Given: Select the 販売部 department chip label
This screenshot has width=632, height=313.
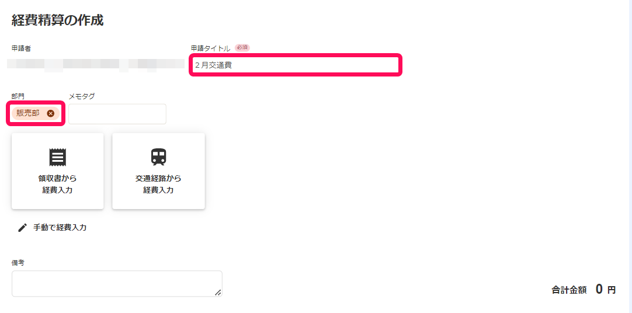Looking at the screenshot, I should click(28, 113).
